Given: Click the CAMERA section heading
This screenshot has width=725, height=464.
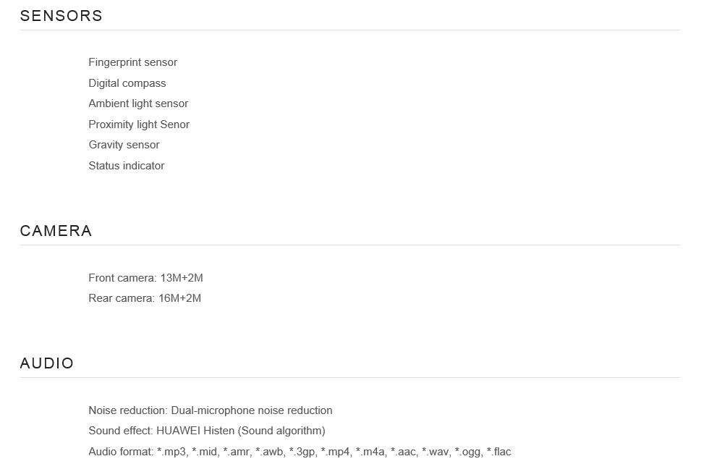Looking at the screenshot, I should tap(56, 231).
